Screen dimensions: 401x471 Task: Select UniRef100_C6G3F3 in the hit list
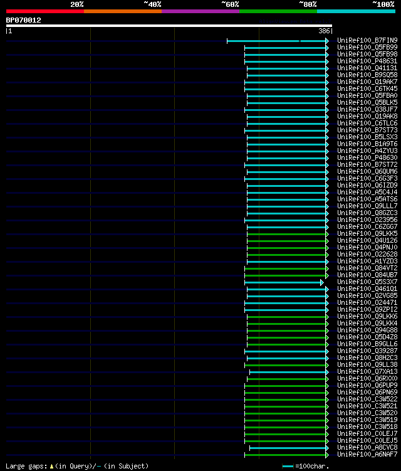[x=367, y=178]
